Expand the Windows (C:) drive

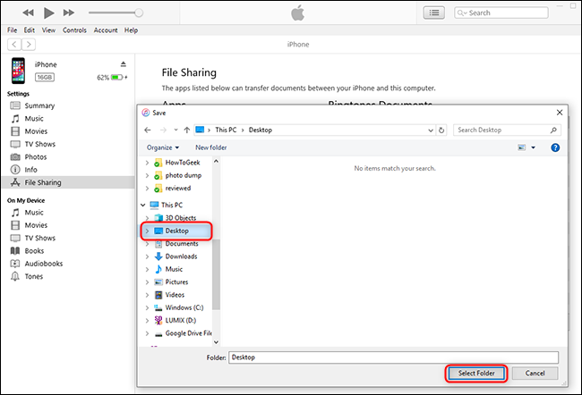147,308
